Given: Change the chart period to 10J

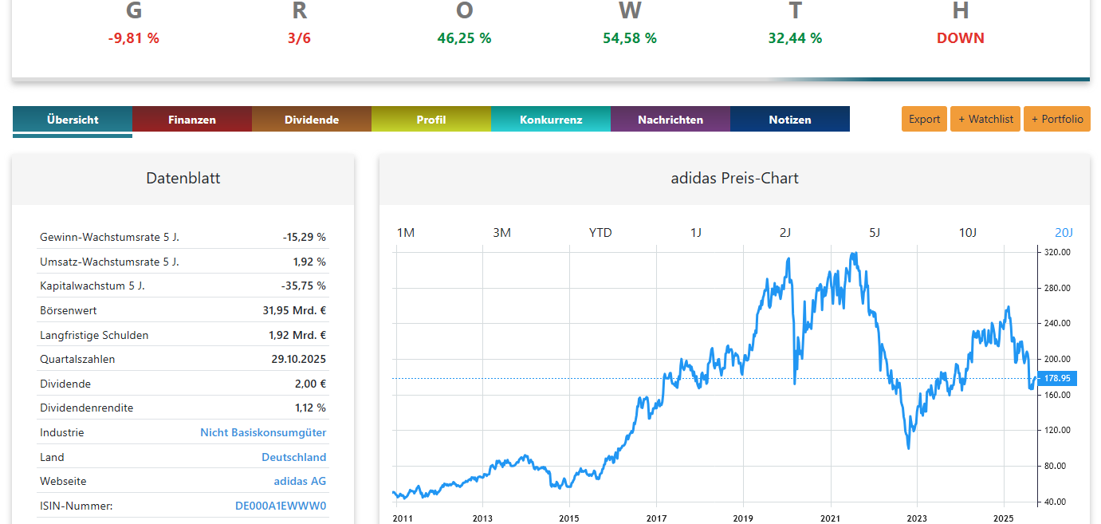Looking at the screenshot, I should click(967, 233).
